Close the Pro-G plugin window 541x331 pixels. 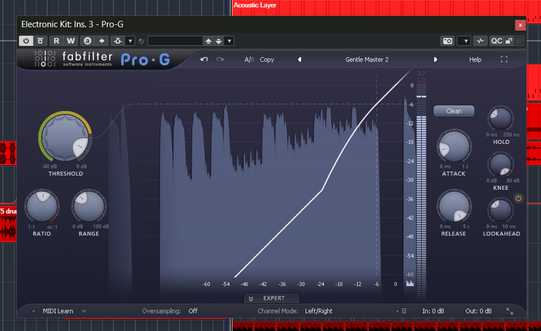[x=520, y=25]
